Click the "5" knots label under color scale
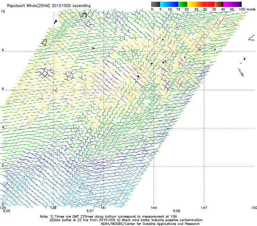Image resolution: width=257 pixels, height=226 pixels. pyautogui.click(x=160, y=9)
